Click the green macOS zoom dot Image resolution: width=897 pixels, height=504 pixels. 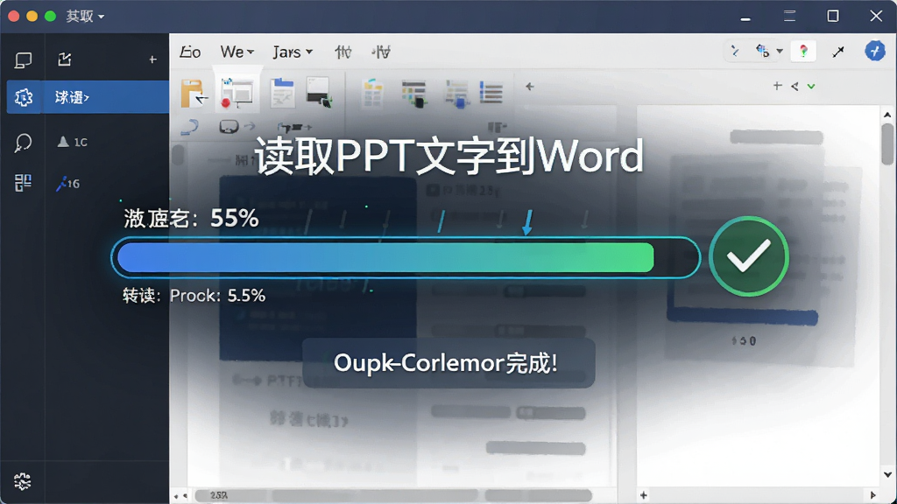(50, 16)
